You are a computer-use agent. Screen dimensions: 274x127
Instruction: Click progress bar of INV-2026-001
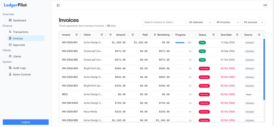pos(180,42)
